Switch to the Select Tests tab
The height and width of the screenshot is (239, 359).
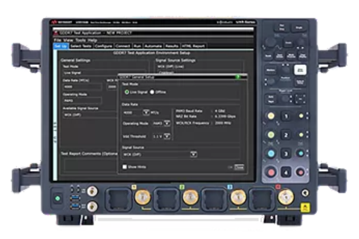[x=81, y=46]
